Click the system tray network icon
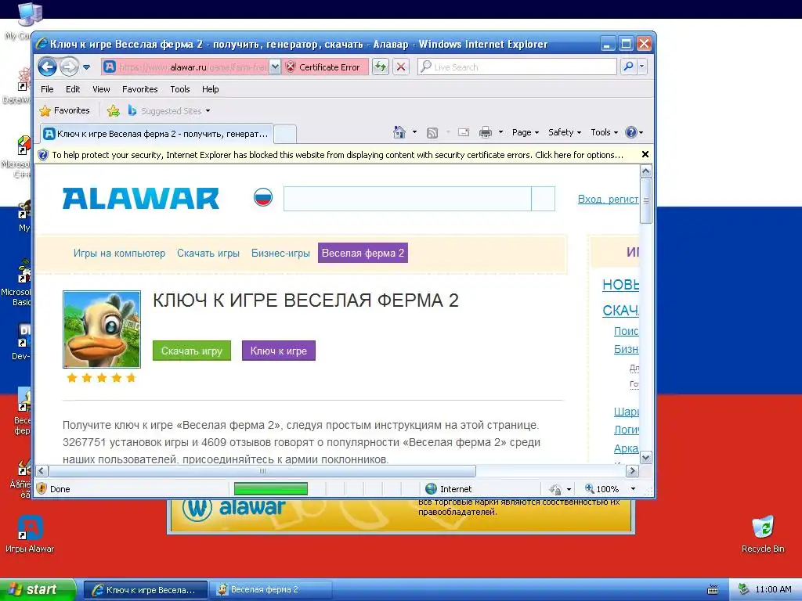The image size is (802, 601). point(743,589)
